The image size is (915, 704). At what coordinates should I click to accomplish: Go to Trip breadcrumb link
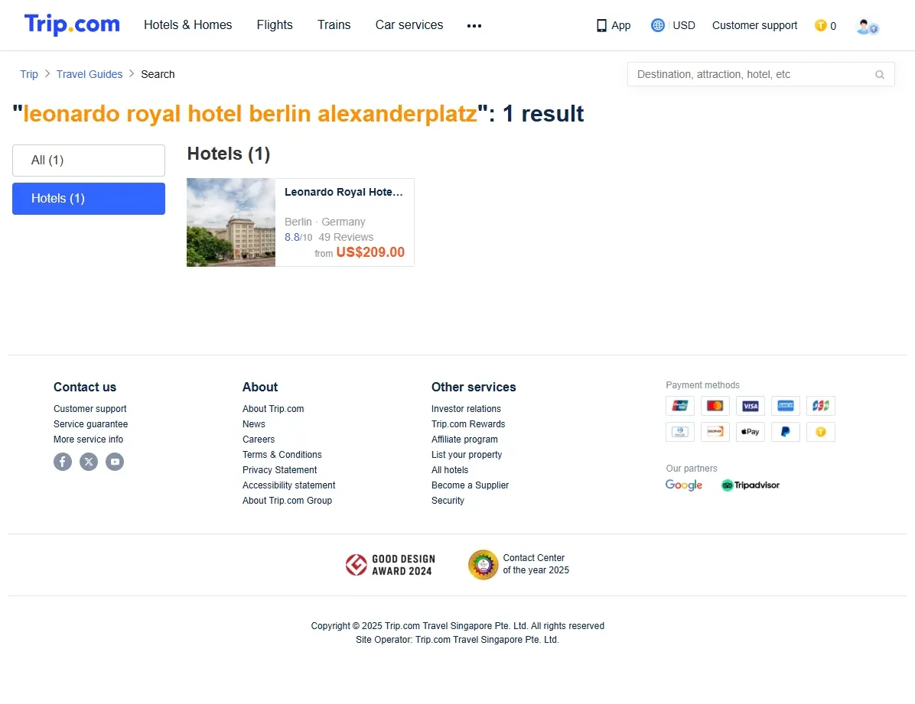tap(28, 74)
